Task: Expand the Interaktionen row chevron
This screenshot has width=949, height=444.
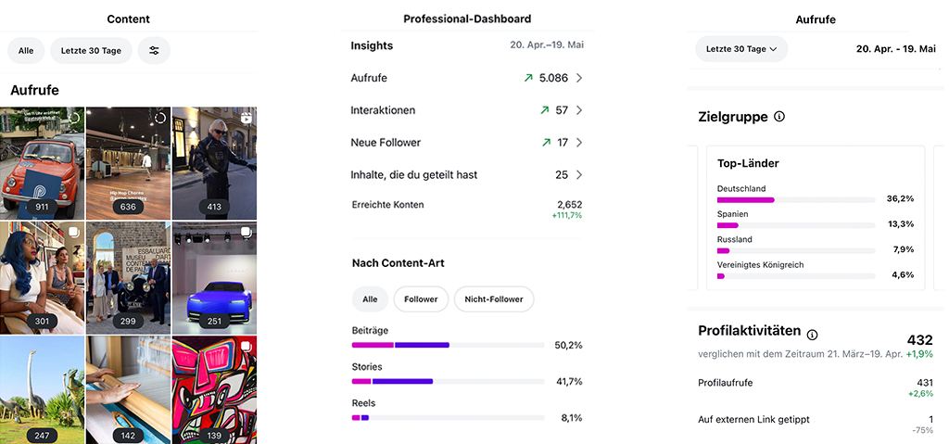Action: [x=579, y=110]
